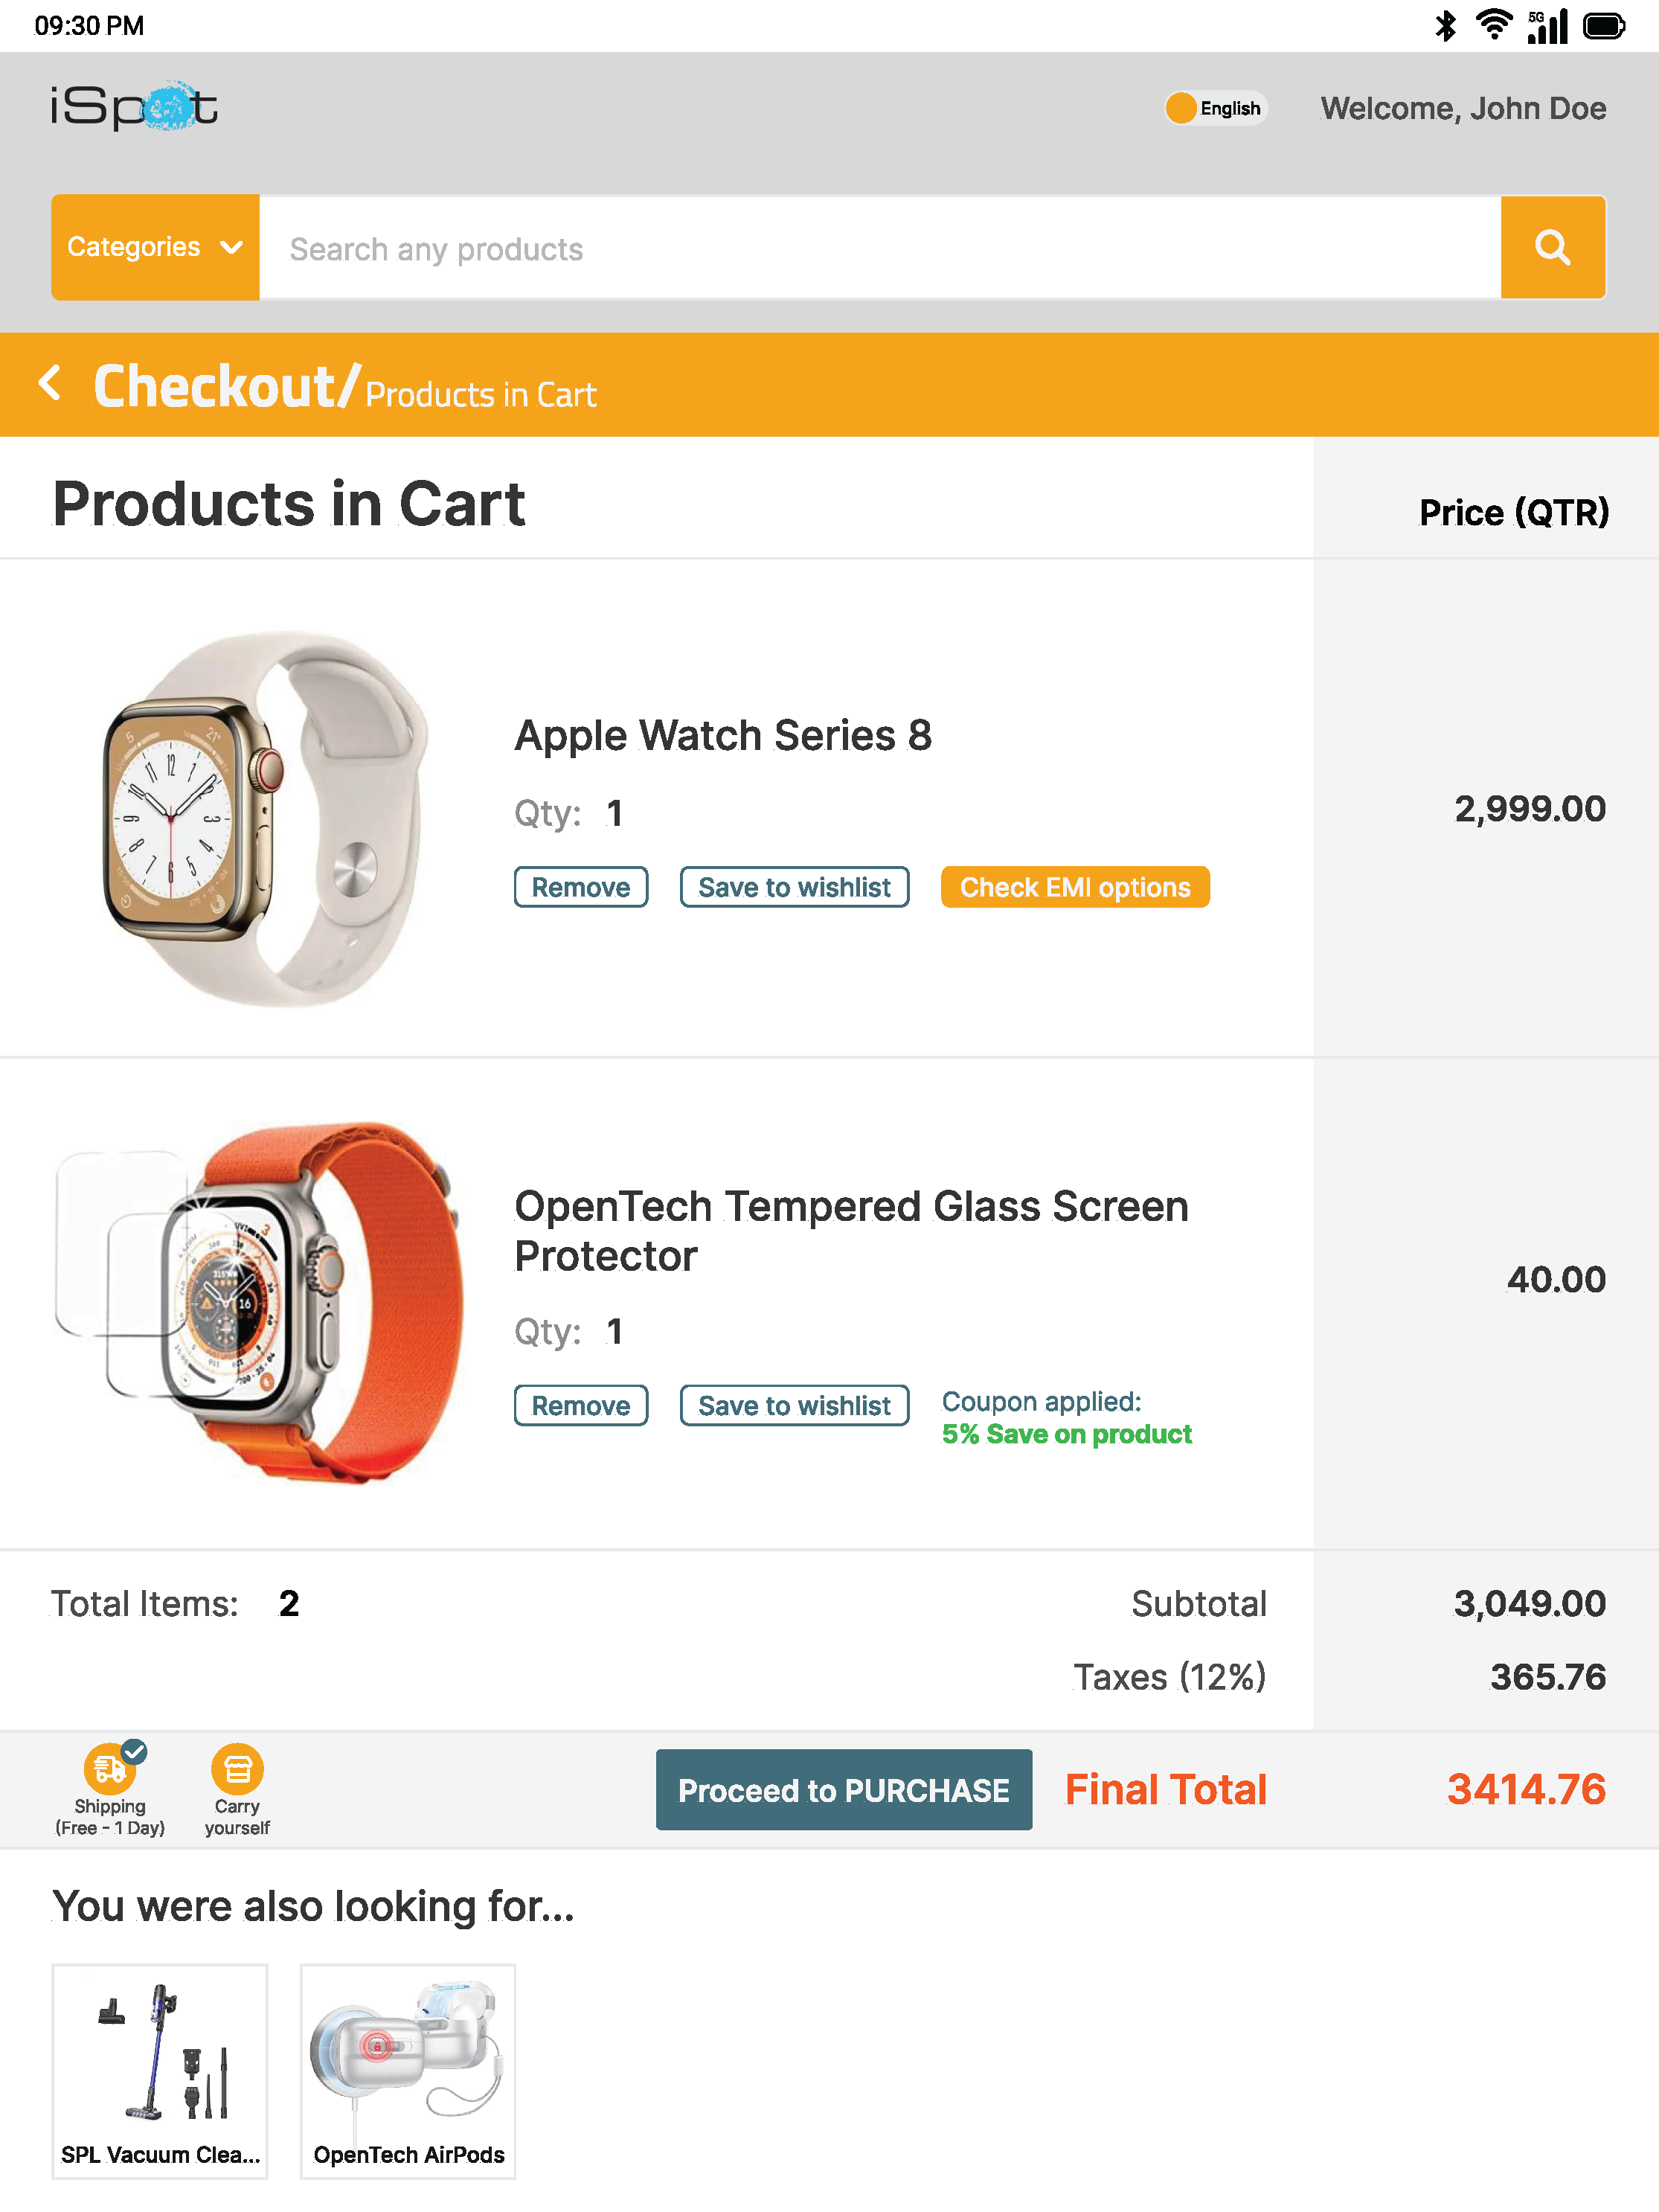Open the SPL Vacuum Cleaner suggestion
The image size is (1659, 2212).
pyautogui.click(x=160, y=2070)
